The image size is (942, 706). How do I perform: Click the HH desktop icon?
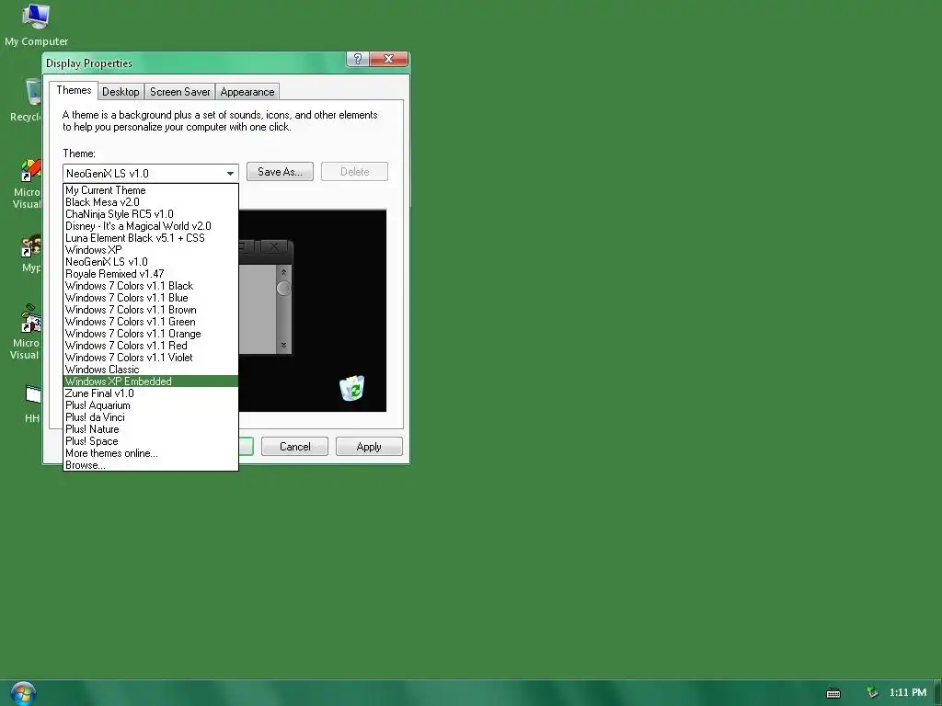coord(32,404)
